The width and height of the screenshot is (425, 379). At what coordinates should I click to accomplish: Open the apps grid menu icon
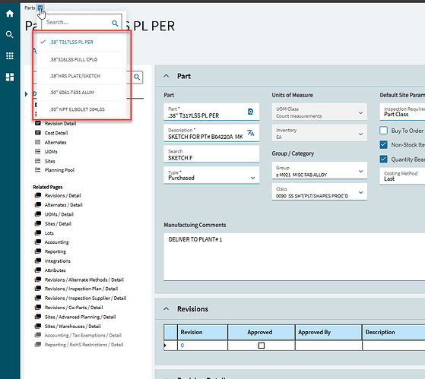(x=10, y=55)
